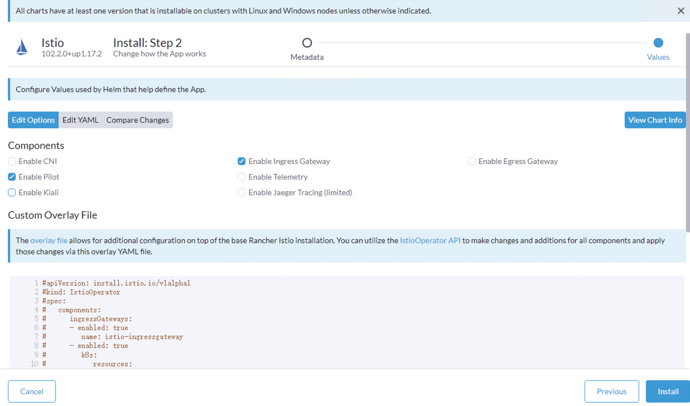The image size is (690, 406).
Task: Cancel the Istio installation
Action: 32,391
